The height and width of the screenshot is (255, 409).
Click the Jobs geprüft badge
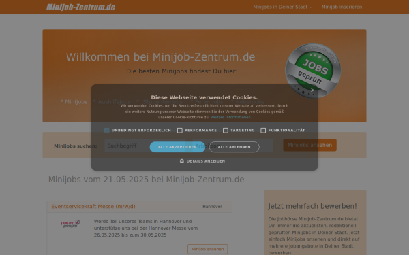tap(313, 71)
